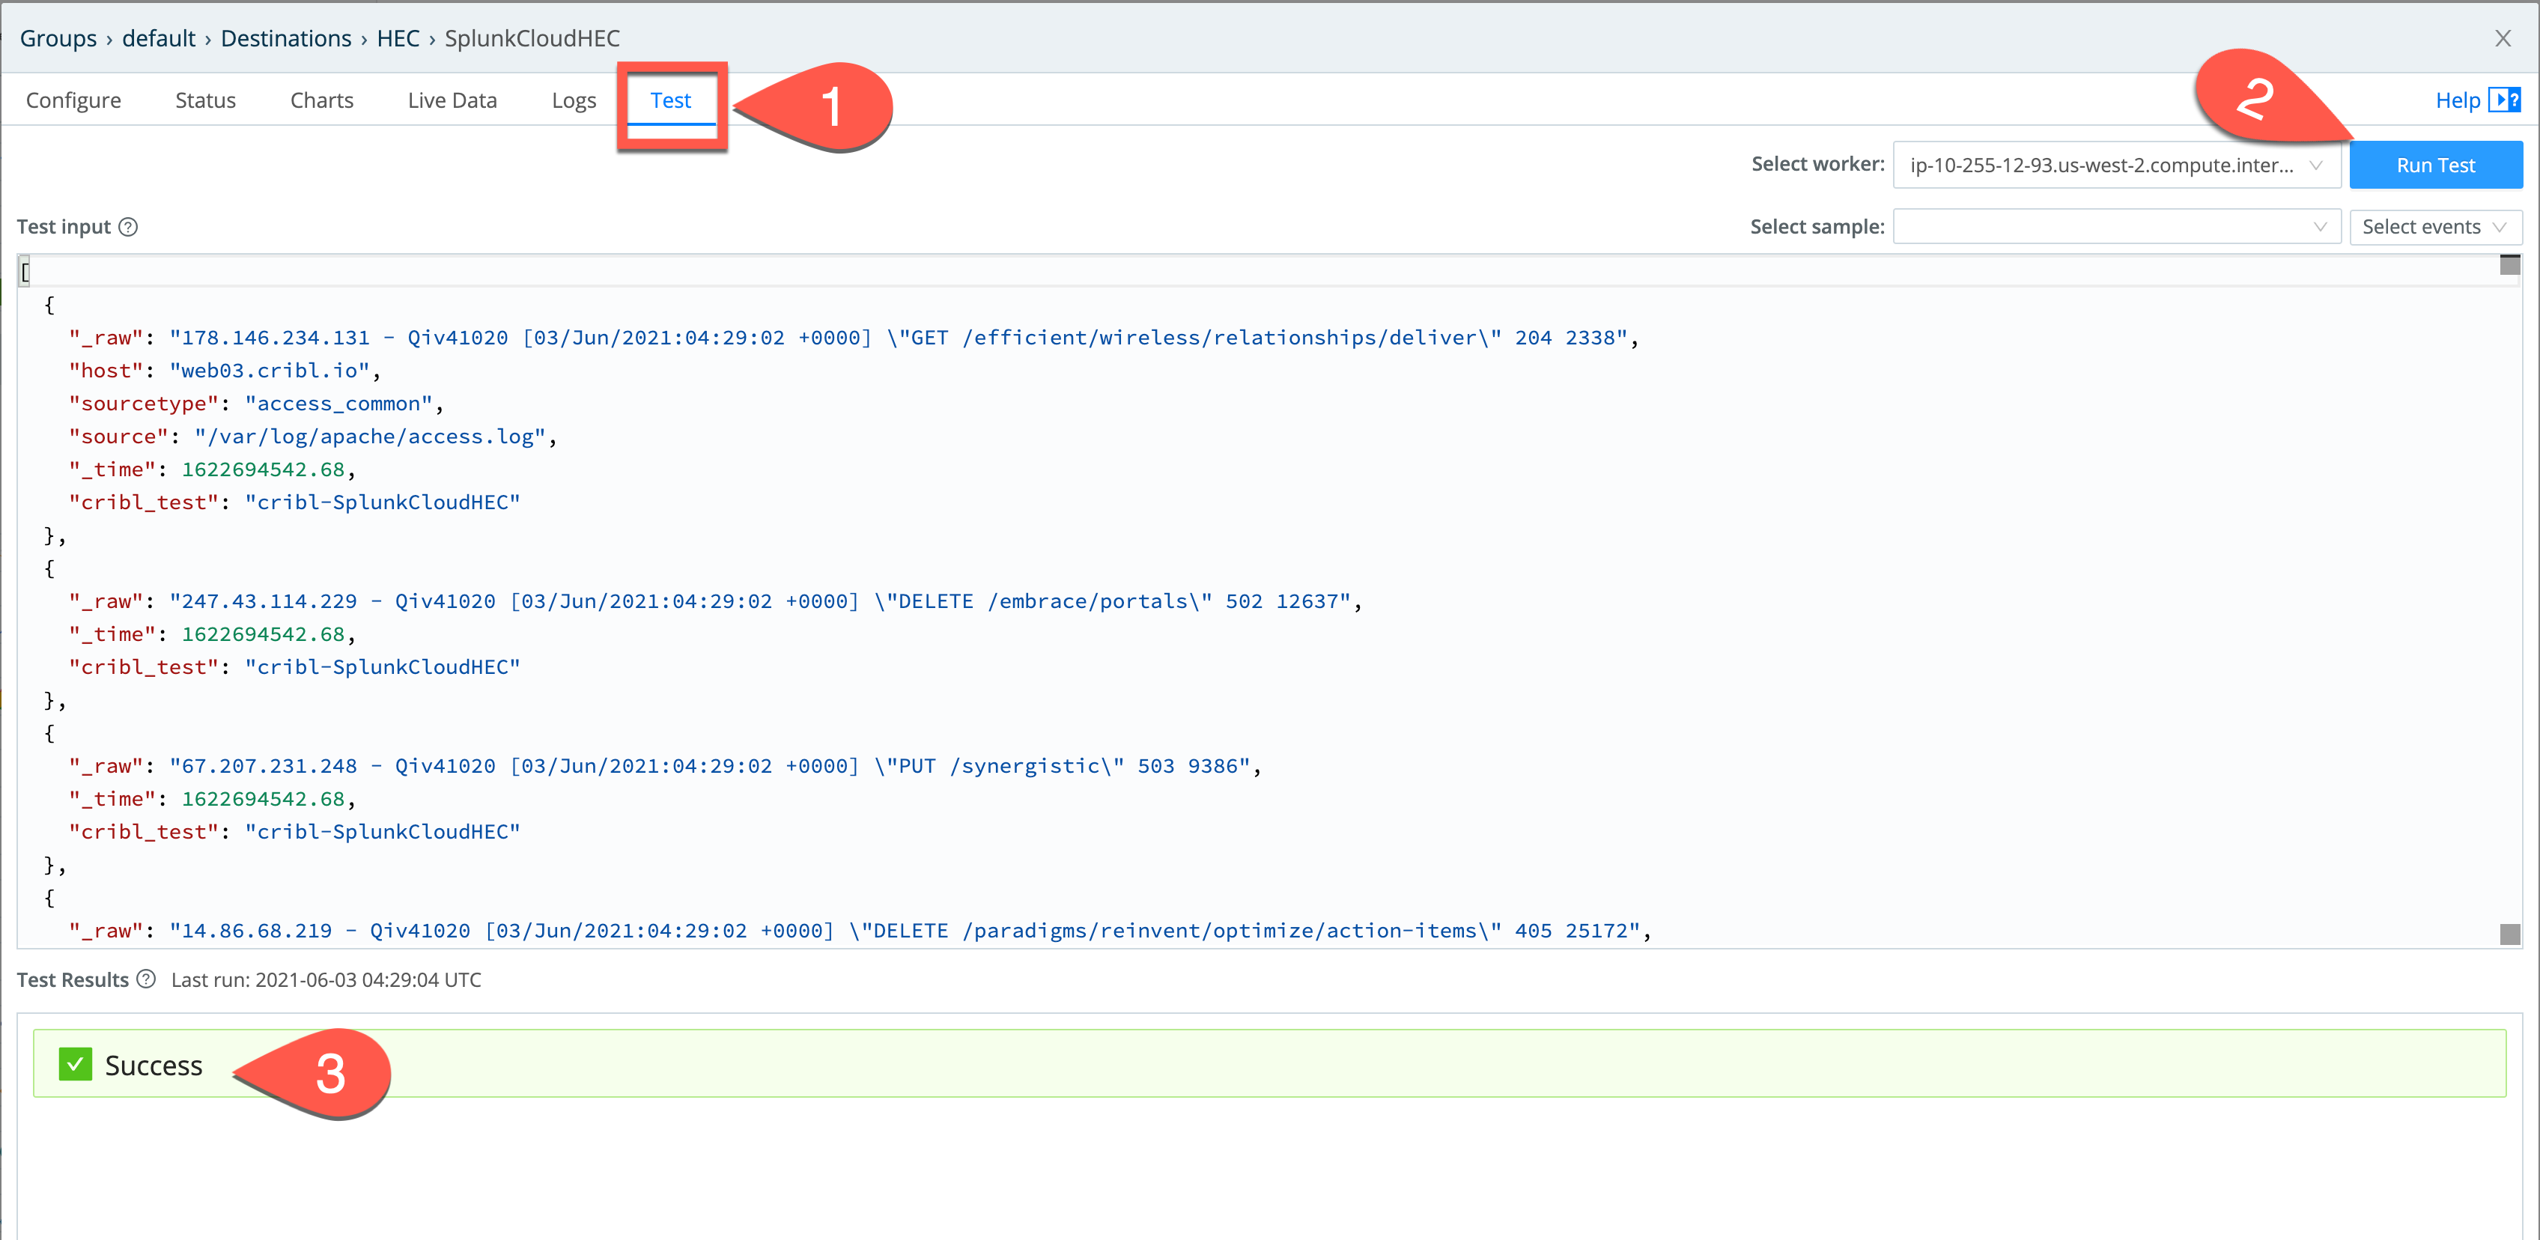Screen dimensions: 2540x1240
Task: Open the Help link
Action: (x=2458, y=100)
